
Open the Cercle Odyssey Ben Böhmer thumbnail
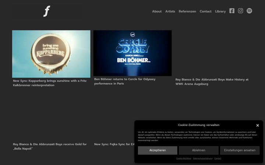click(132, 53)
